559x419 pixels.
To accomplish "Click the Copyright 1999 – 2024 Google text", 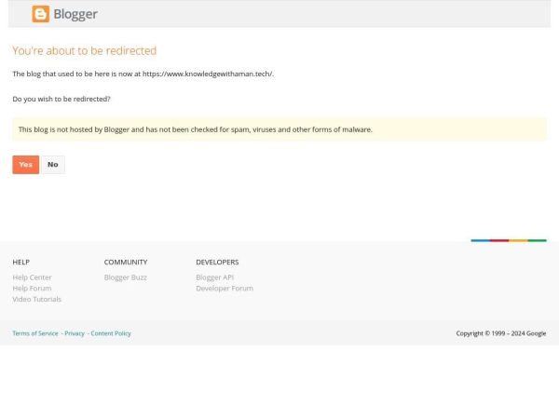I will click(x=501, y=333).
